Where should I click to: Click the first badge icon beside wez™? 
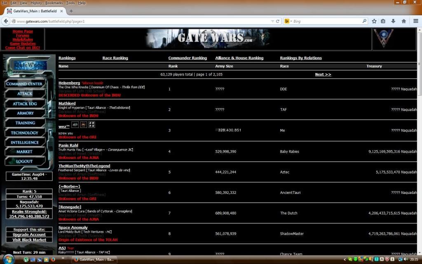75,125
